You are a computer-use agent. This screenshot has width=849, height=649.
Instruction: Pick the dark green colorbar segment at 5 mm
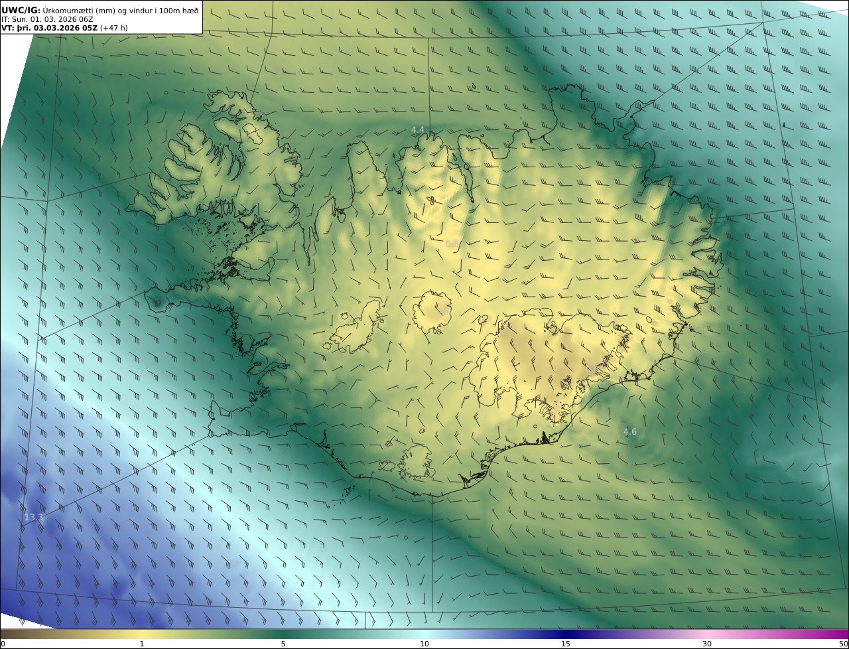(x=283, y=634)
